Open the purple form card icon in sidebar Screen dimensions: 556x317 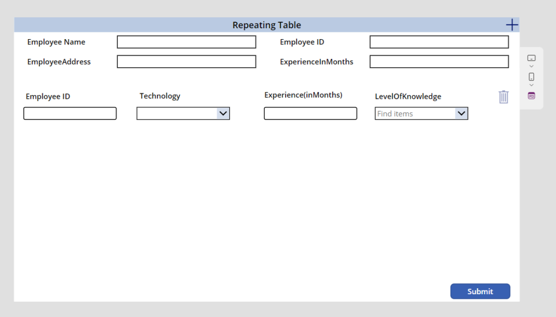[x=531, y=95]
